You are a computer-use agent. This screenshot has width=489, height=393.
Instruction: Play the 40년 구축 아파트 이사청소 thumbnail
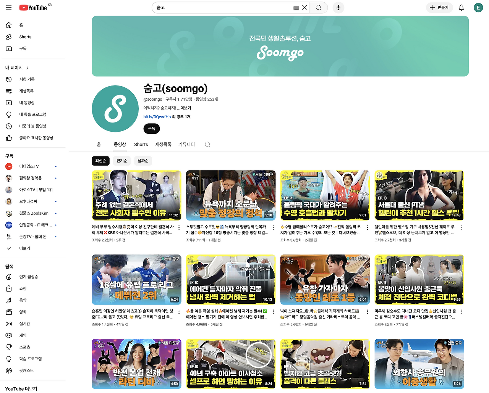(x=231, y=364)
